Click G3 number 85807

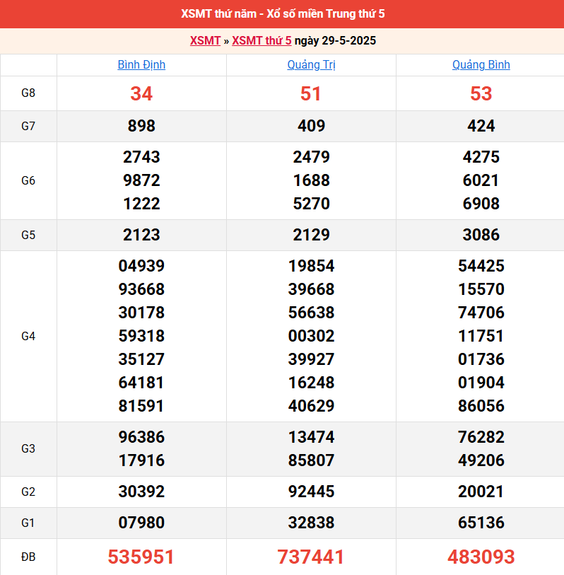coord(311,460)
